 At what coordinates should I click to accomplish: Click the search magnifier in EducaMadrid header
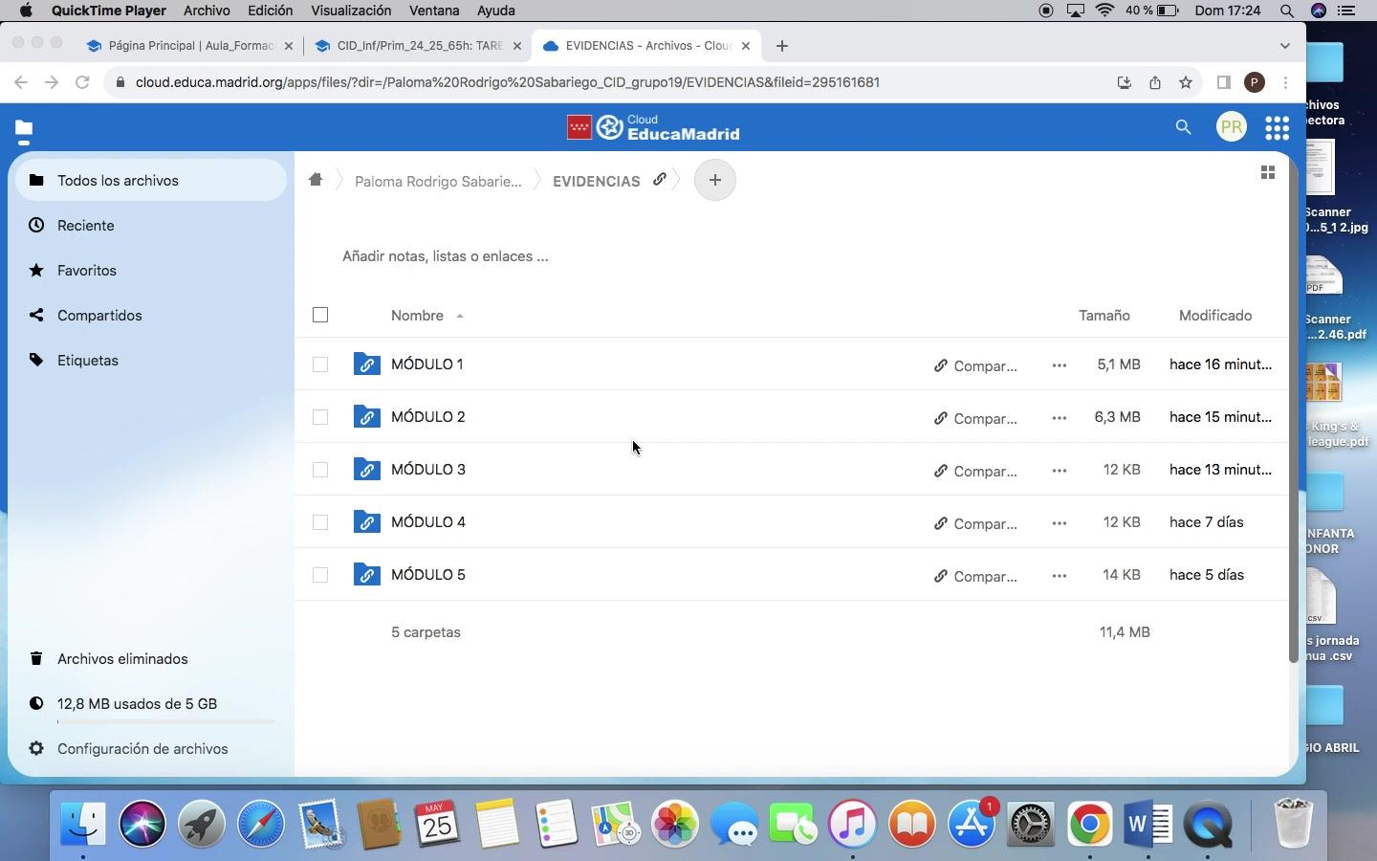click(1183, 127)
